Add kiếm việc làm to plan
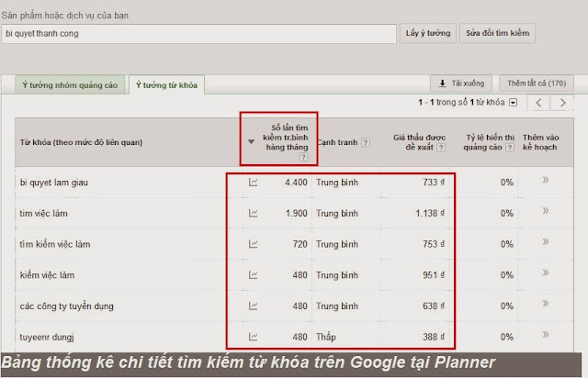 pos(546,272)
